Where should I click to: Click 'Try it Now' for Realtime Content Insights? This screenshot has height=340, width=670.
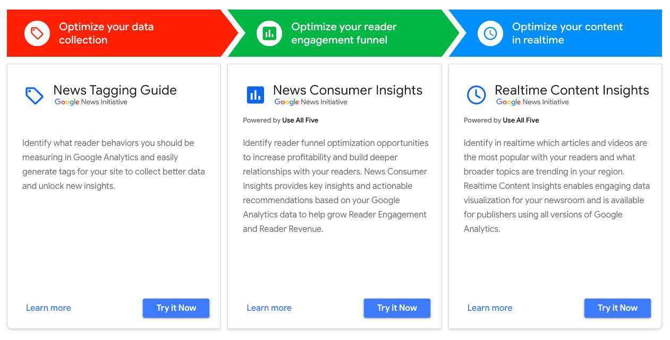tap(617, 308)
